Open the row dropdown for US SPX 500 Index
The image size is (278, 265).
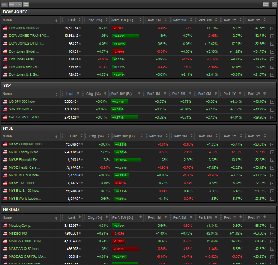tap(272, 101)
